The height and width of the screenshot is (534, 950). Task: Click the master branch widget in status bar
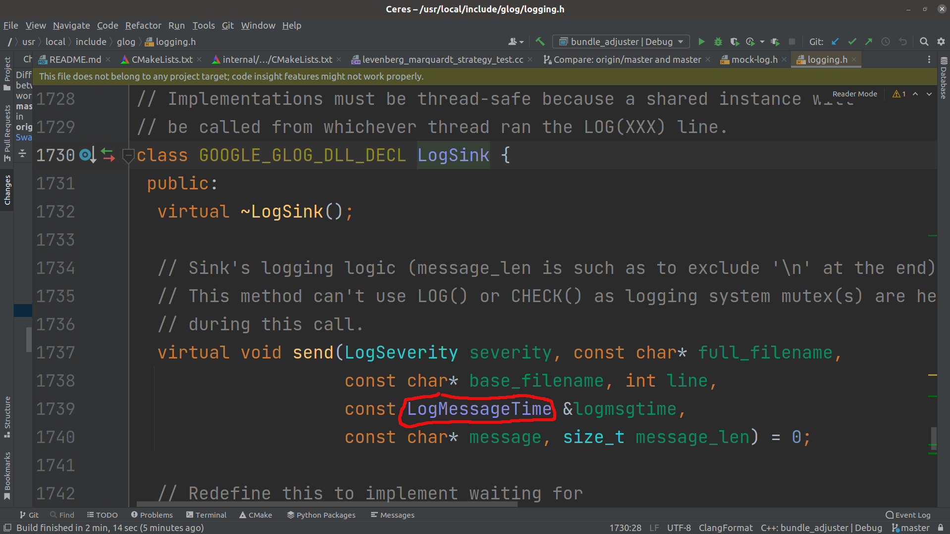point(910,528)
